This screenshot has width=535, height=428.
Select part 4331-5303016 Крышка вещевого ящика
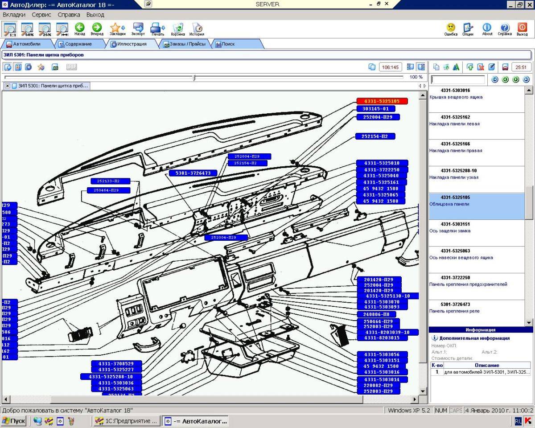(x=477, y=99)
